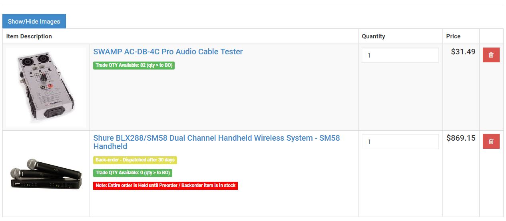
Task: Click the green Trade QTY Available: 0 badge
Action: (x=133, y=173)
